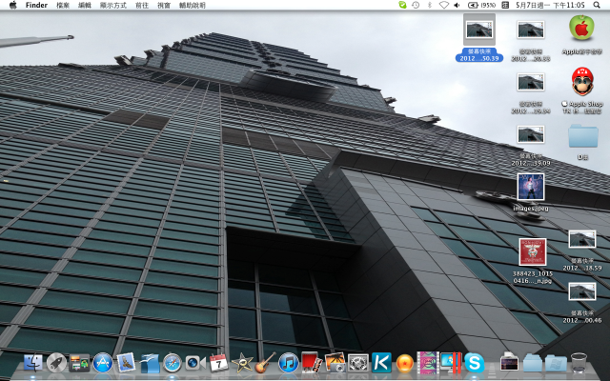Screen dimensions: 610x381
Task: Open Skype from the Dock
Action: (475, 363)
